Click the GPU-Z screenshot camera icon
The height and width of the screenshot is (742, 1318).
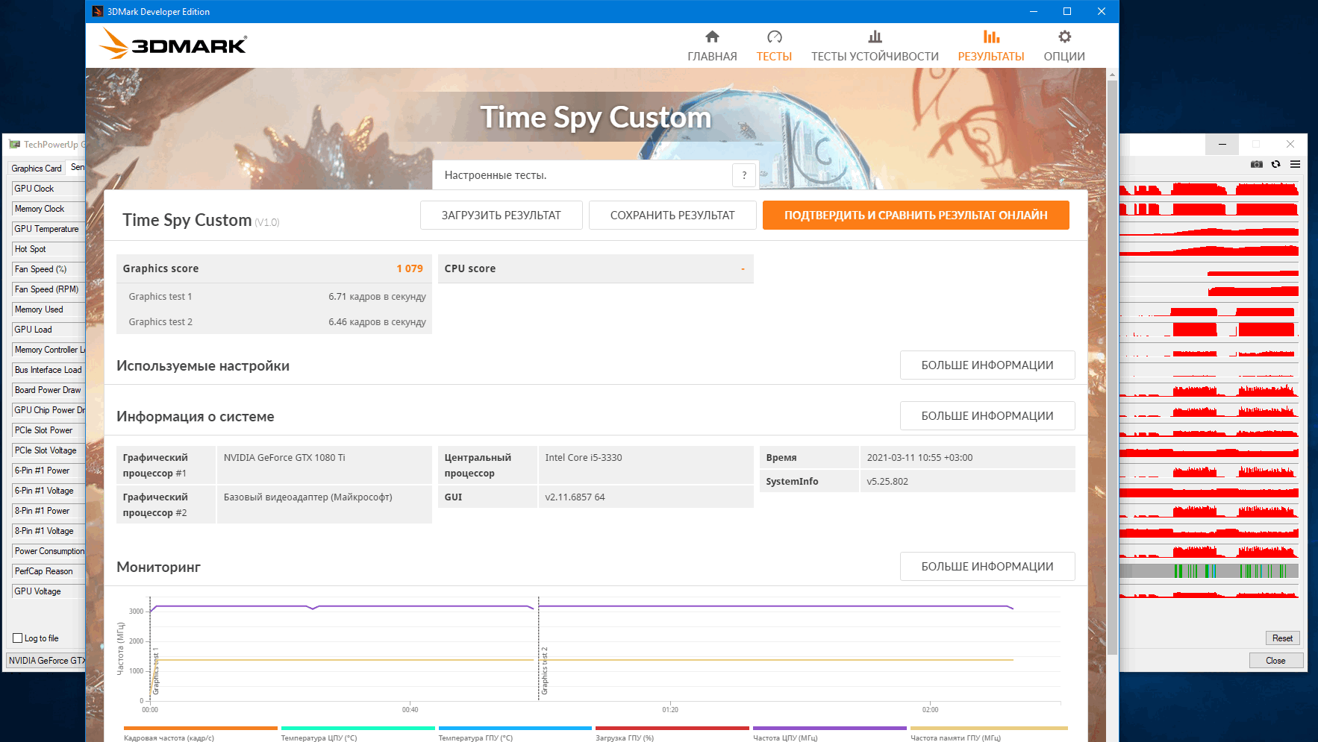(x=1257, y=164)
